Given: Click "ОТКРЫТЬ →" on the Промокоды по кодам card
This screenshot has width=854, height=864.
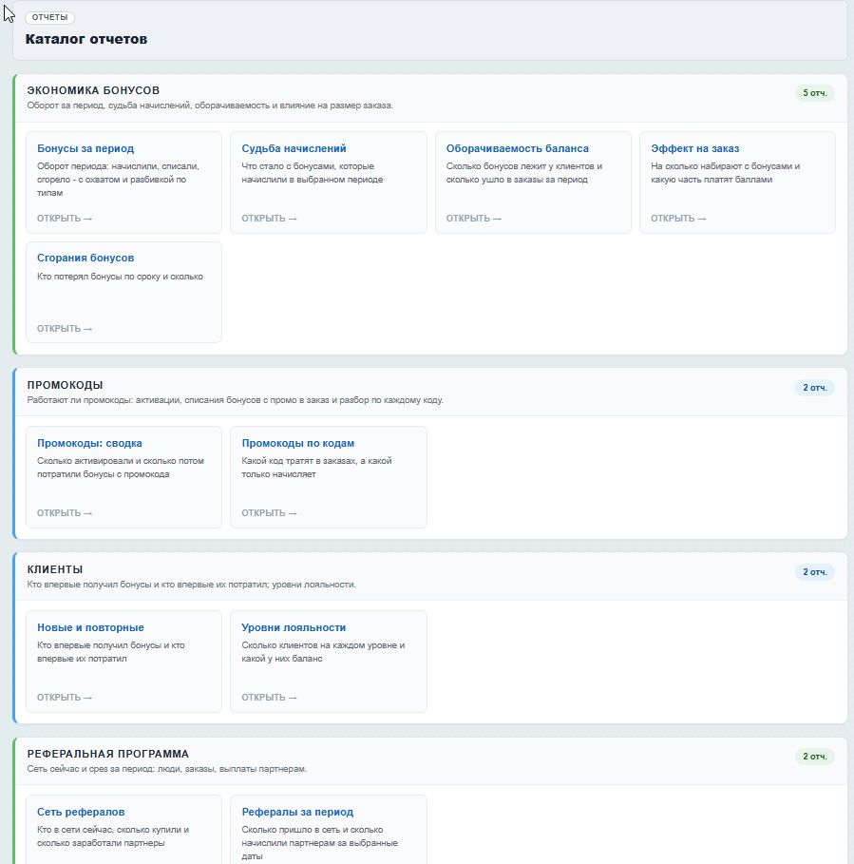Looking at the screenshot, I should coord(269,513).
